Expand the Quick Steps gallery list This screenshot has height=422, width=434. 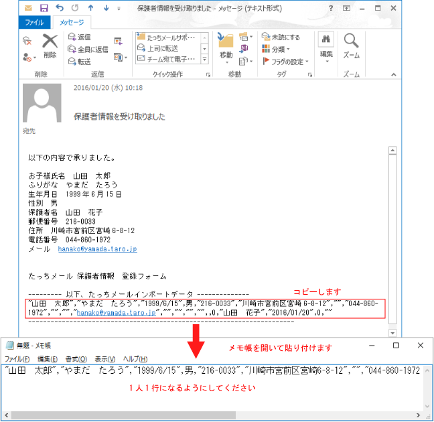pos(204,60)
